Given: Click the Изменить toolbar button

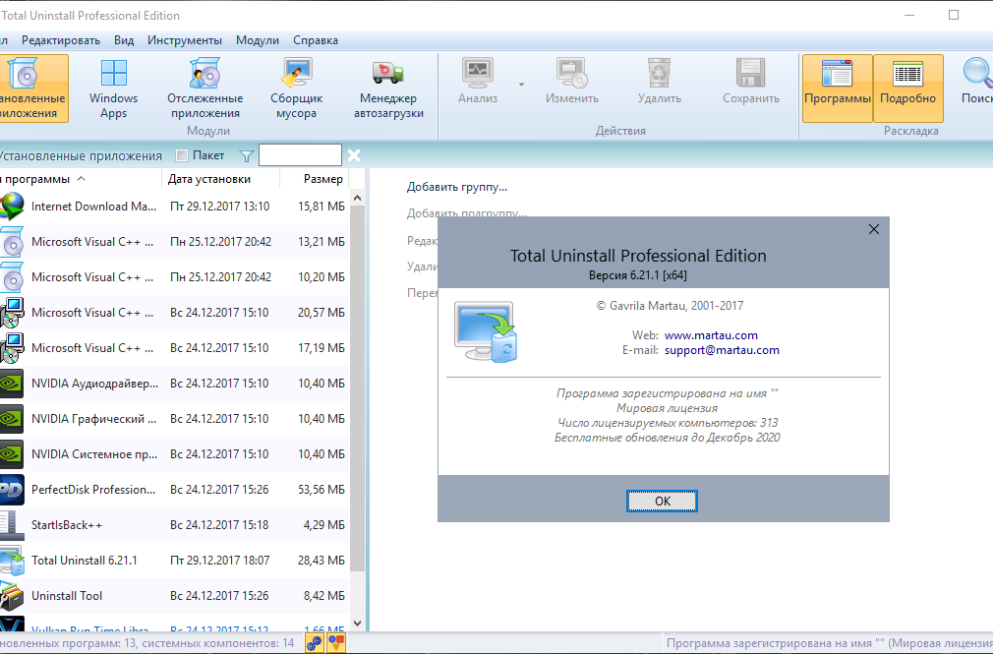Looking at the screenshot, I should coord(572,83).
